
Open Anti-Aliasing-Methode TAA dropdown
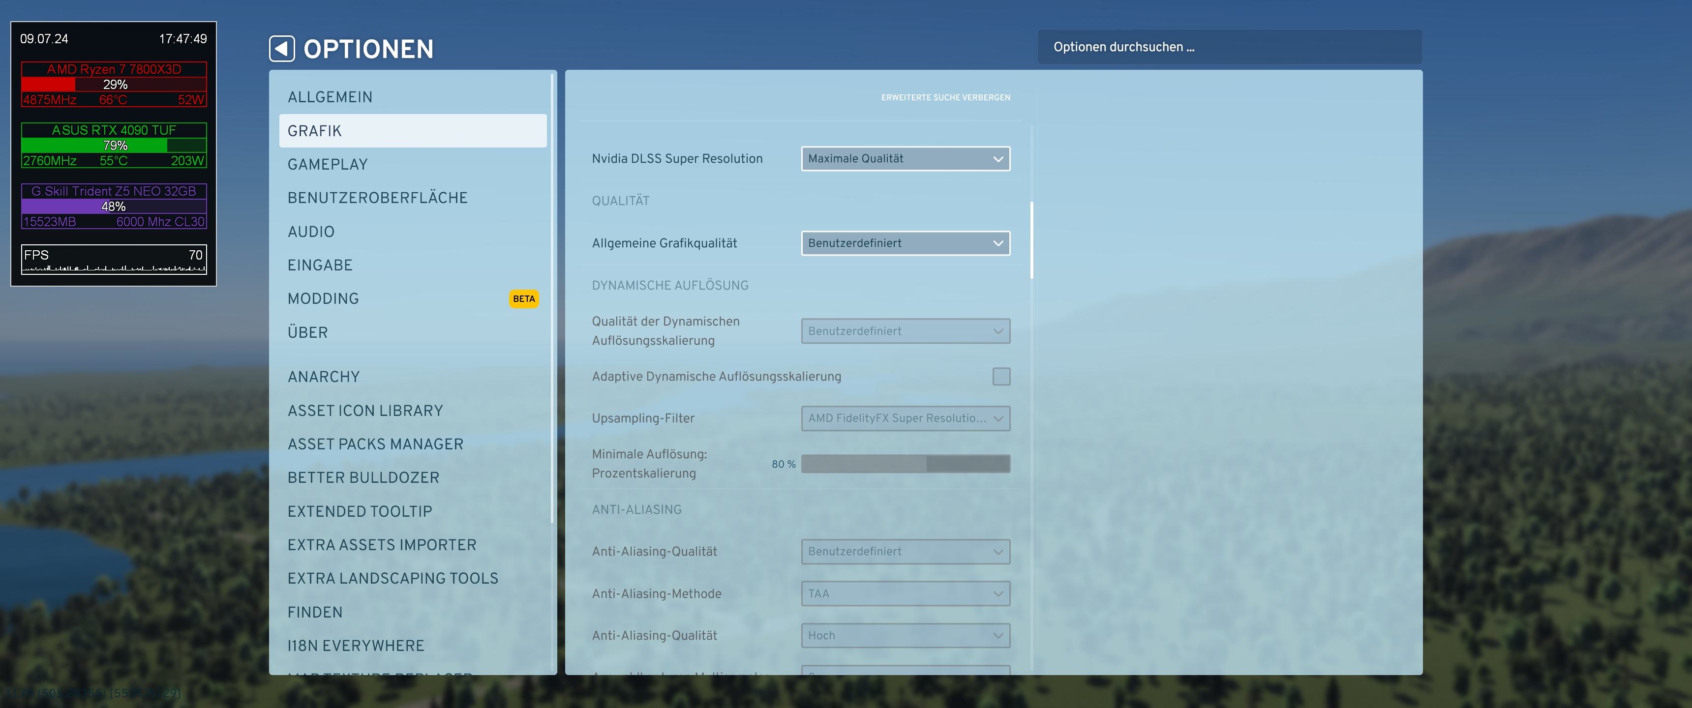coord(905,594)
